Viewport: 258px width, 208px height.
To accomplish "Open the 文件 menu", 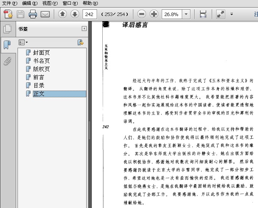I will point(10,3).
